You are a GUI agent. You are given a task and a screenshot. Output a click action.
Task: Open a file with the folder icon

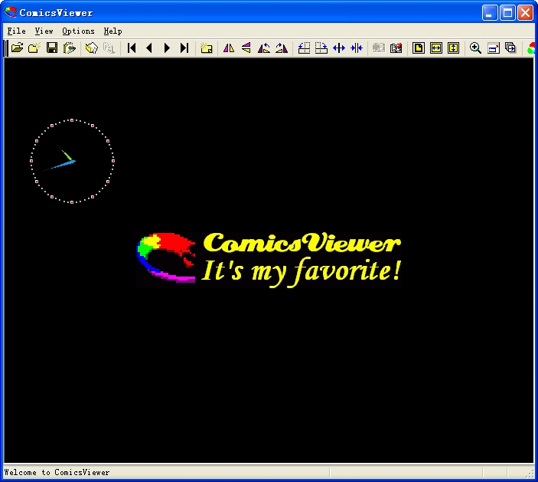pos(17,48)
